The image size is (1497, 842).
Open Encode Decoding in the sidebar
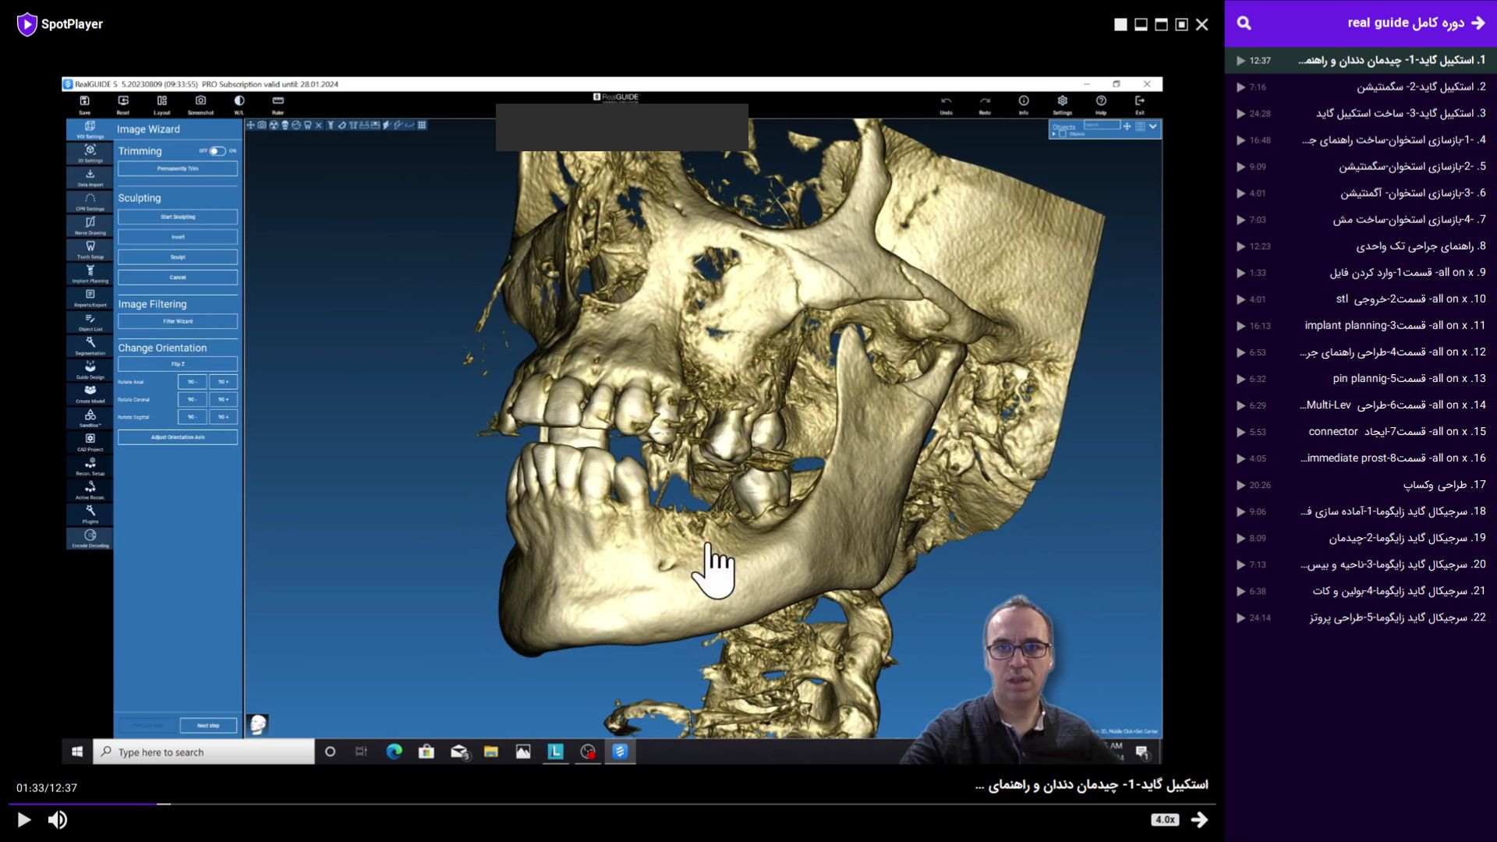click(x=90, y=539)
